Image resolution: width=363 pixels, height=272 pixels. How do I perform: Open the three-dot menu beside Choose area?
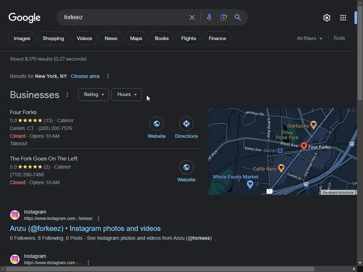coord(108,76)
